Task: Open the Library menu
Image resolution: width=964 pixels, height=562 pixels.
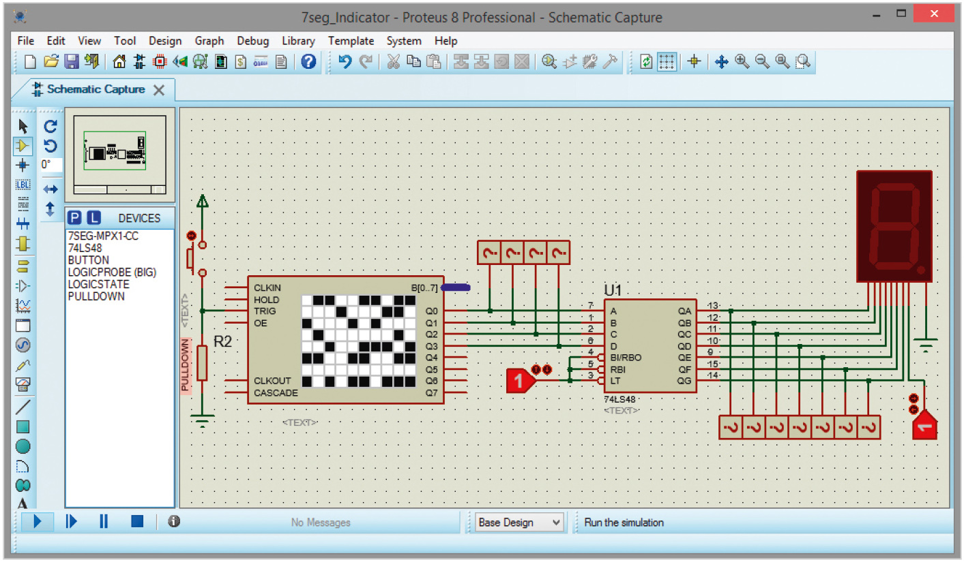Action: [x=299, y=41]
